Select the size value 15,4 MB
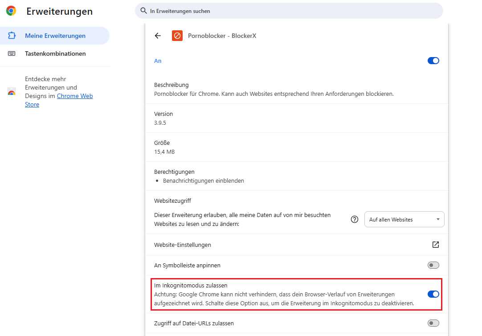Image resolution: width=482 pixels, height=336 pixels. tap(164, 152)
